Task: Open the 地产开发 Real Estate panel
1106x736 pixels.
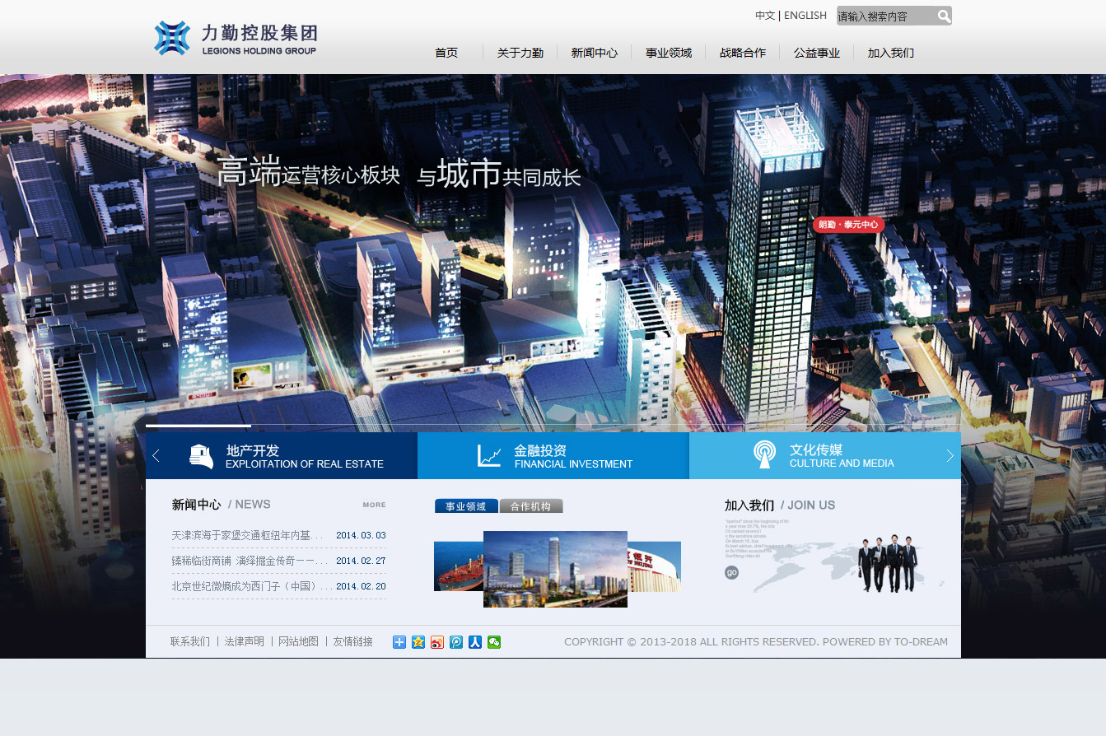Action: [x=284, y=456]
